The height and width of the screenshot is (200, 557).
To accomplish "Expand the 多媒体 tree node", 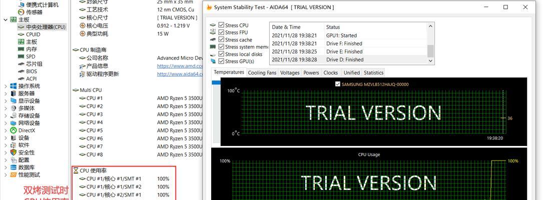I will pyautogui.click(x=6, y=108).
